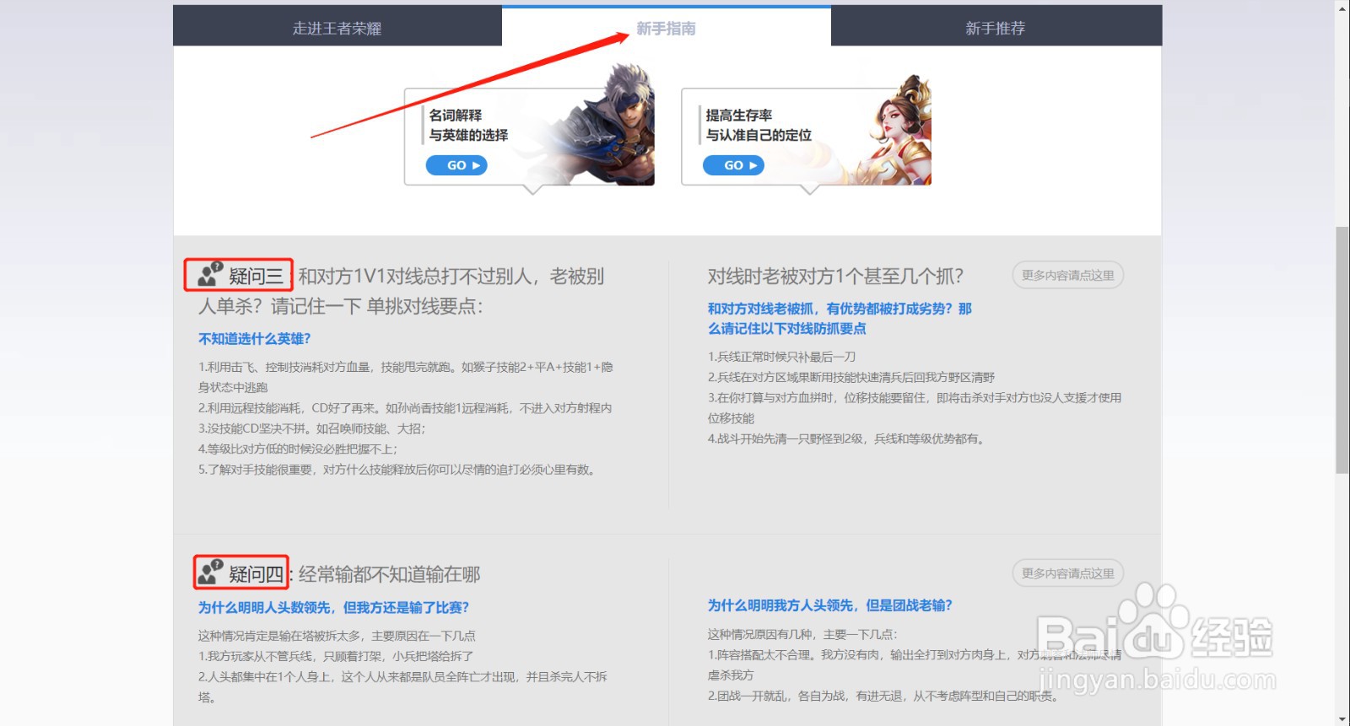Click 更多内容请点这里 beside 对线时老被抓
The height and width of the screenshot is (726, 1350).
pyautogui.click(x=1067, y=275)
